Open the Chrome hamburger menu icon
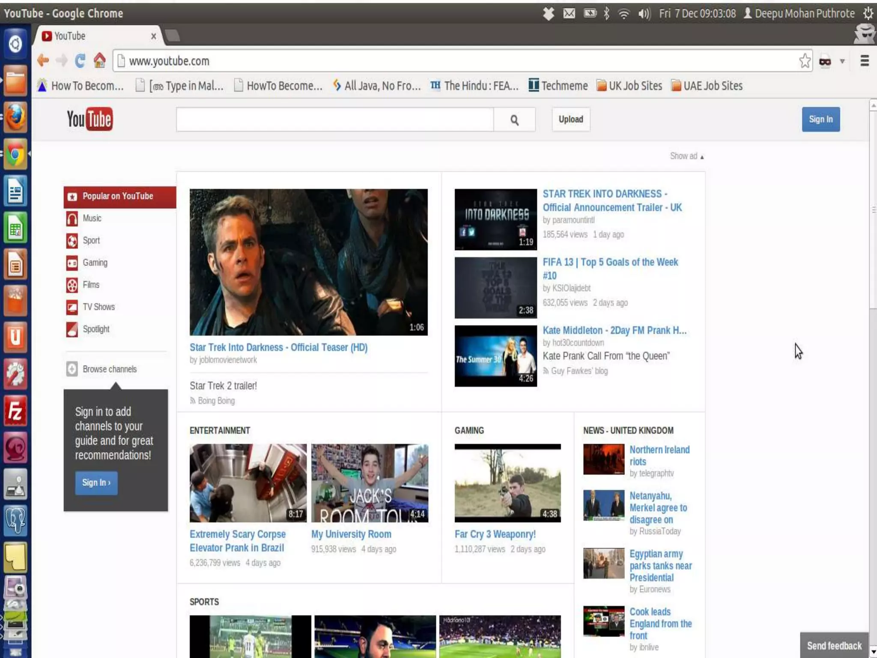 (864, 61)
